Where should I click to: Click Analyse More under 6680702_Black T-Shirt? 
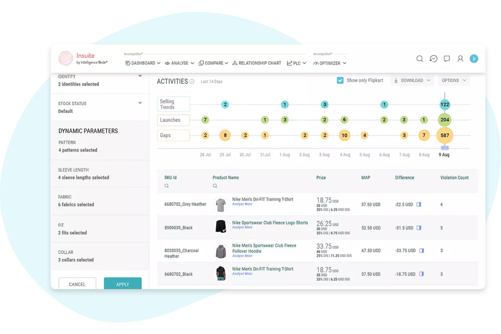click(242, 274)
